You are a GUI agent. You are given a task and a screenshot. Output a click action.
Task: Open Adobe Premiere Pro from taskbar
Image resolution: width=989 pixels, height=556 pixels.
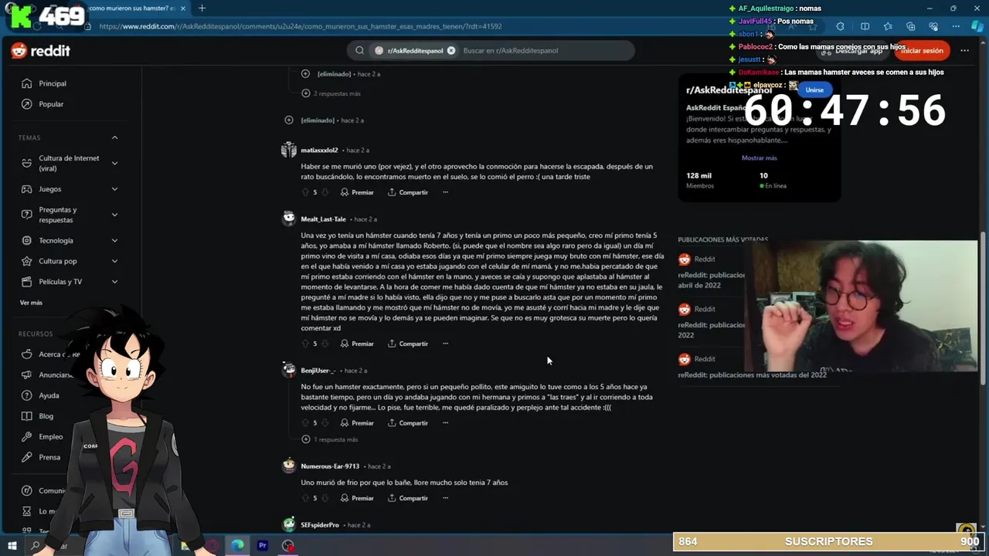pyautogui.click(x=263, y=545)
